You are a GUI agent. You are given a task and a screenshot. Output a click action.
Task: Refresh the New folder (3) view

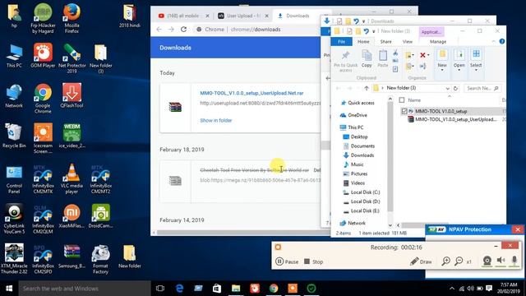click(455, 88)
